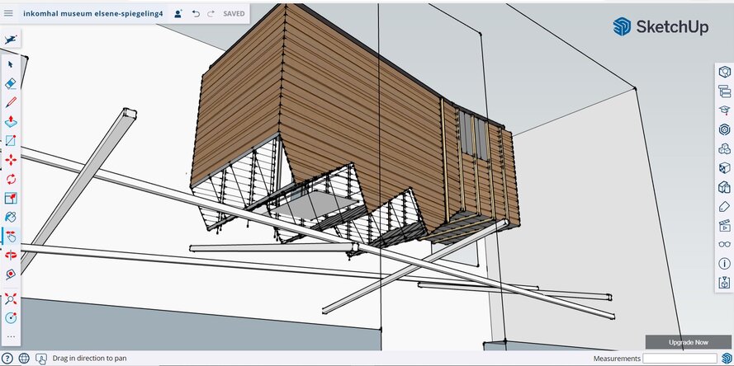Screen dimensions: 734x366
Task: Open the Materials panel
Action: [x=724, y=168]
